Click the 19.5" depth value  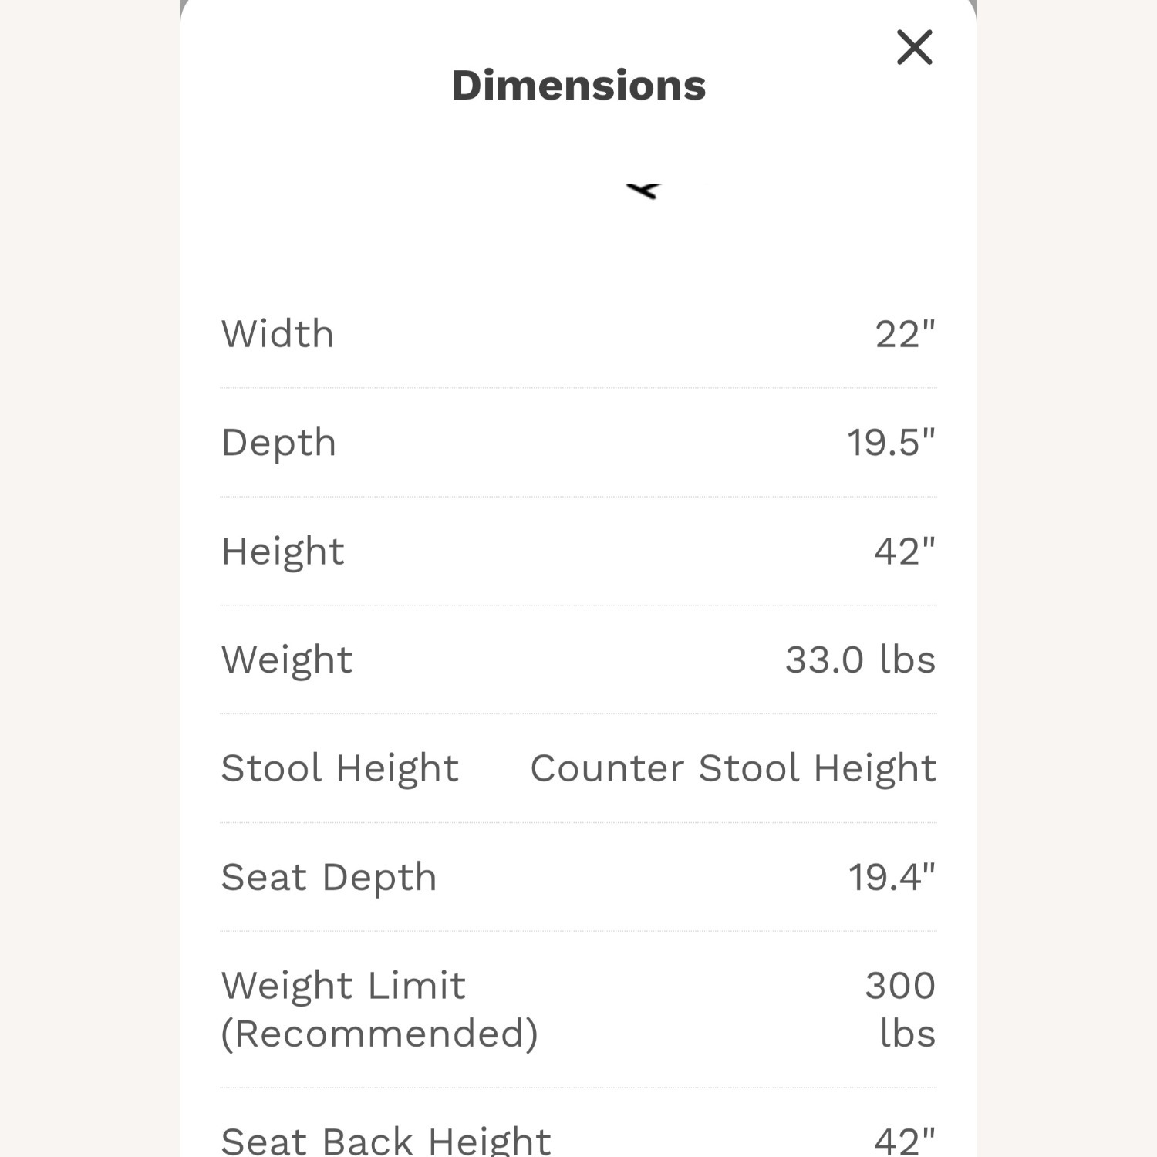click(x=893, y=442)
